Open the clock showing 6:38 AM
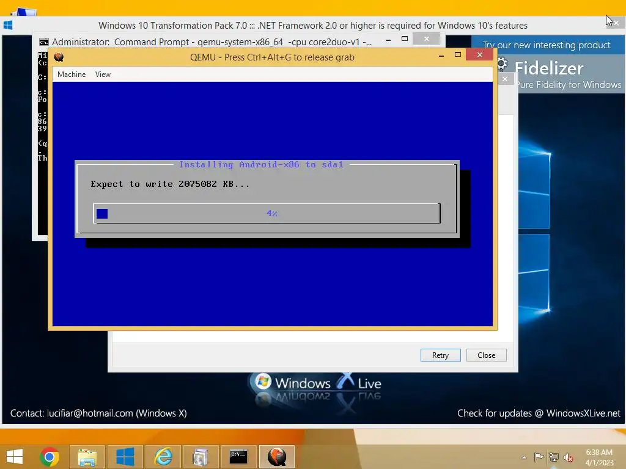The image size is (626, 469). coord(599,457)
